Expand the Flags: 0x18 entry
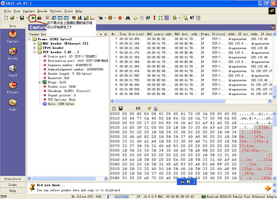The height and width of the screenshot is (199, 277). (40, 82)
